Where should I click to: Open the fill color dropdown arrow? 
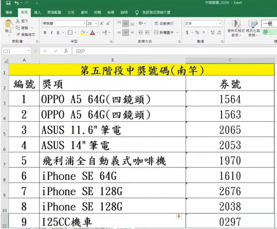pos(87,32)
